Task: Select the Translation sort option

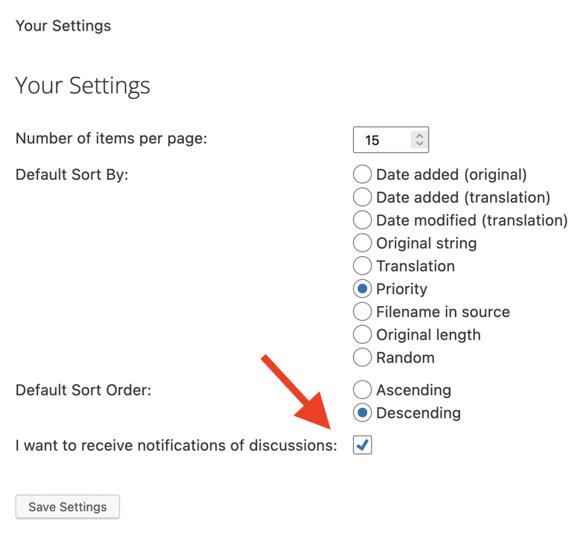Action: tap(362, 266)
